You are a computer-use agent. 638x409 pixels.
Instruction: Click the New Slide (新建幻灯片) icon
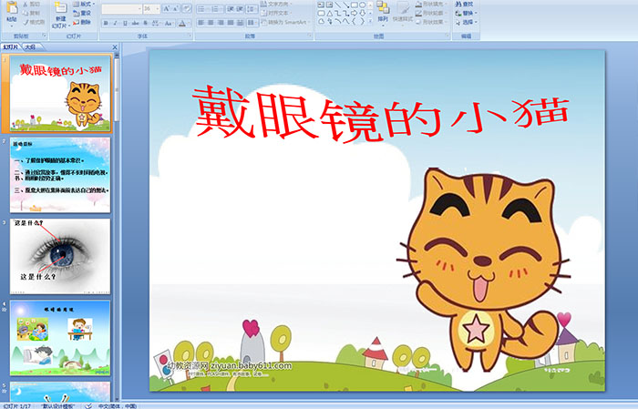click(61, 7)
